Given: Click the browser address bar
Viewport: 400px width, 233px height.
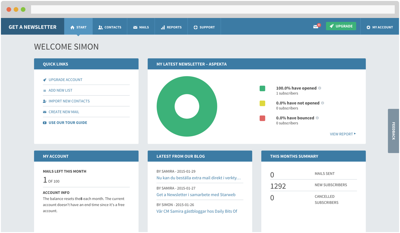Looking at the screenshot, I should (x=213, y=9).
